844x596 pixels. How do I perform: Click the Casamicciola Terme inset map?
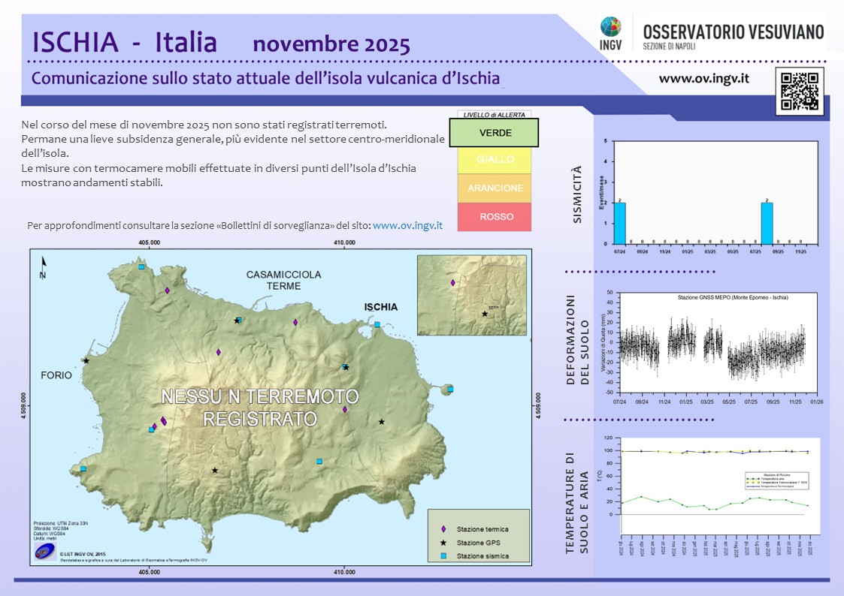[x=473, y=296]
